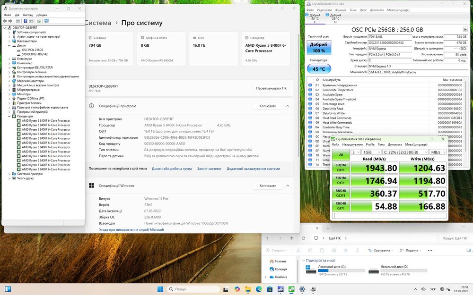The height and width of the screenshot is (295, 473).
Task: Expand the Клавіатури node in Device Manager
Action: [x=9, y=59]
